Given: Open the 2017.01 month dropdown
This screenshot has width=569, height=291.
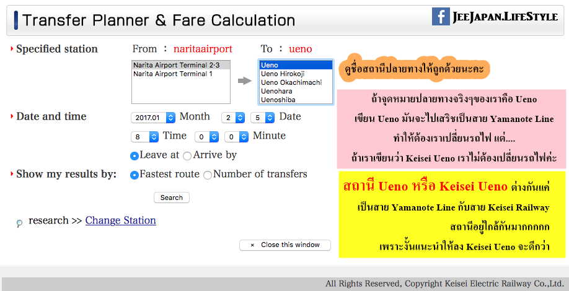Looking at the screenshot, I should tap(153, 118).
